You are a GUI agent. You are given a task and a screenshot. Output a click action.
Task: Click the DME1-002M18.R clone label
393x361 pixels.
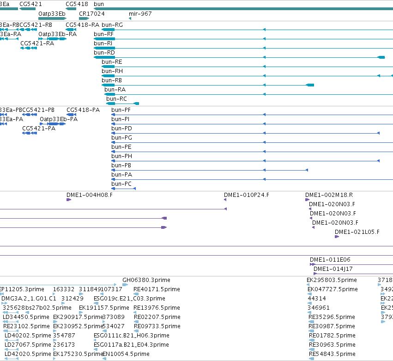[x=329, y=195]
